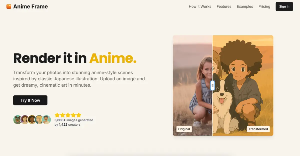Viewport: 300px width, 156px height.
Task: Click the Try It Now button
Action: (30, 100)
